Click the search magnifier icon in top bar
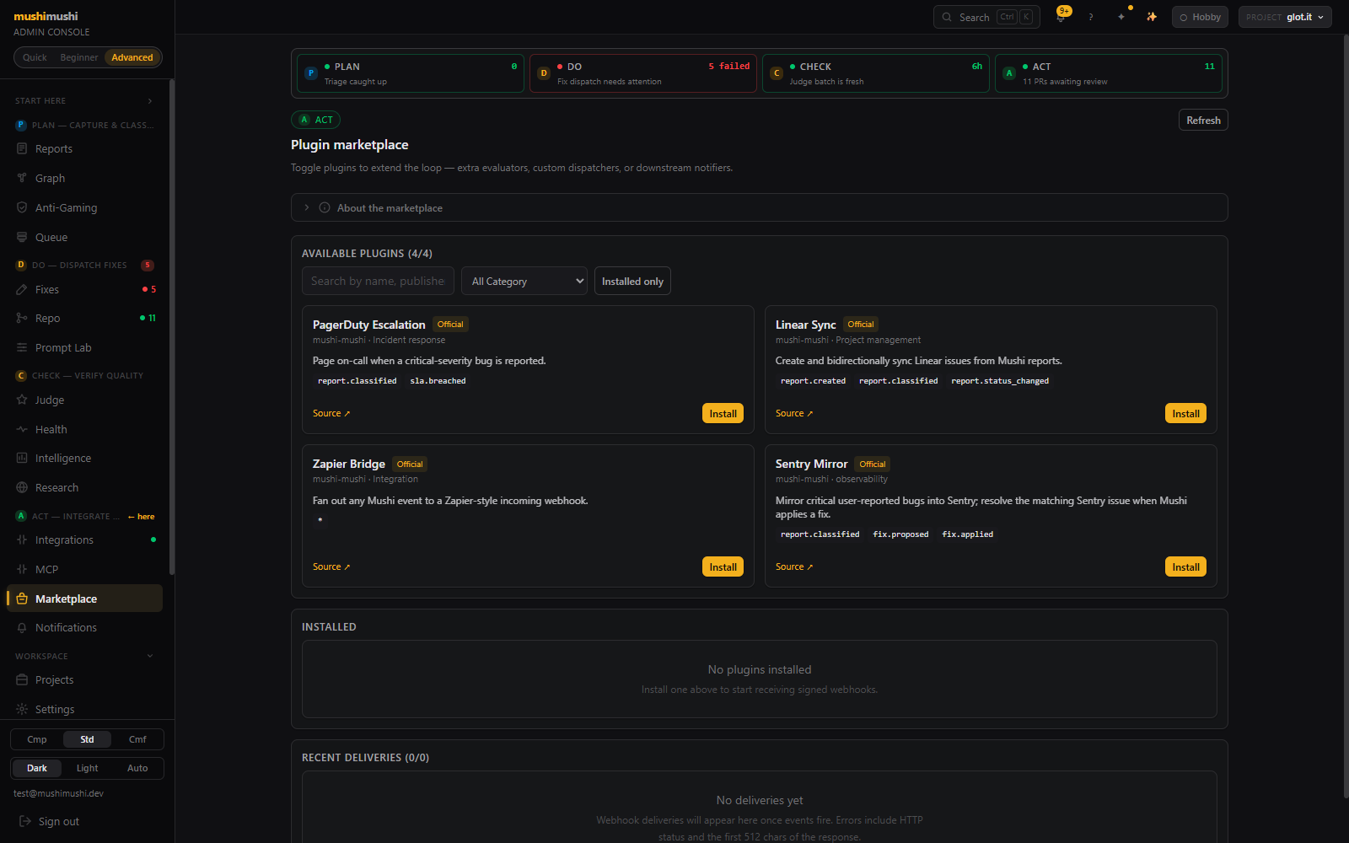 [x=947, y=17]
